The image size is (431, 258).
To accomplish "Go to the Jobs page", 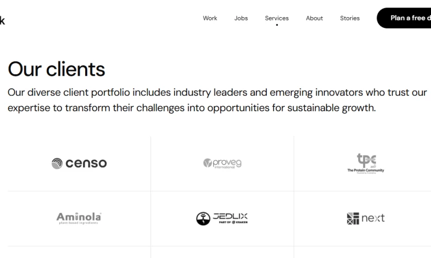I will 241,18.
